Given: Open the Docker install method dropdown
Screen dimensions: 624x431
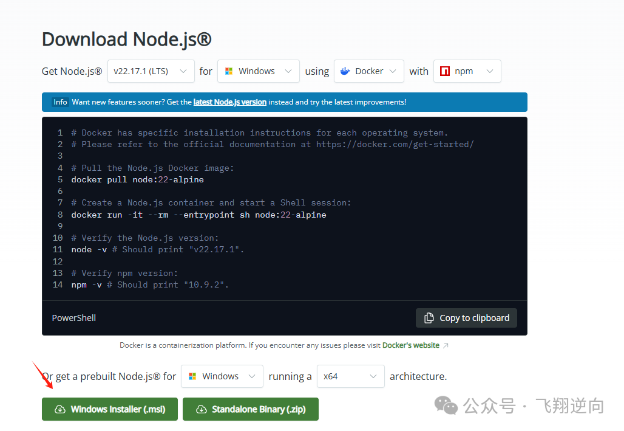Looking at the screenshot, I should point(369,71).
